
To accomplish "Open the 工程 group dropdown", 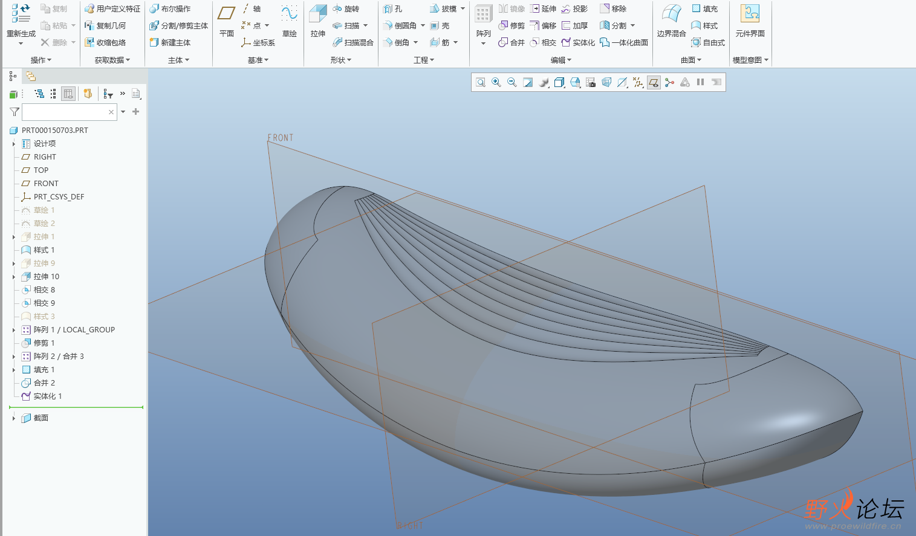I will click(424, 60).
